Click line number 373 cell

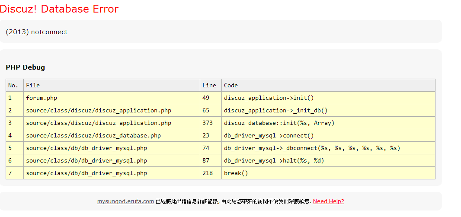(211, 123)
